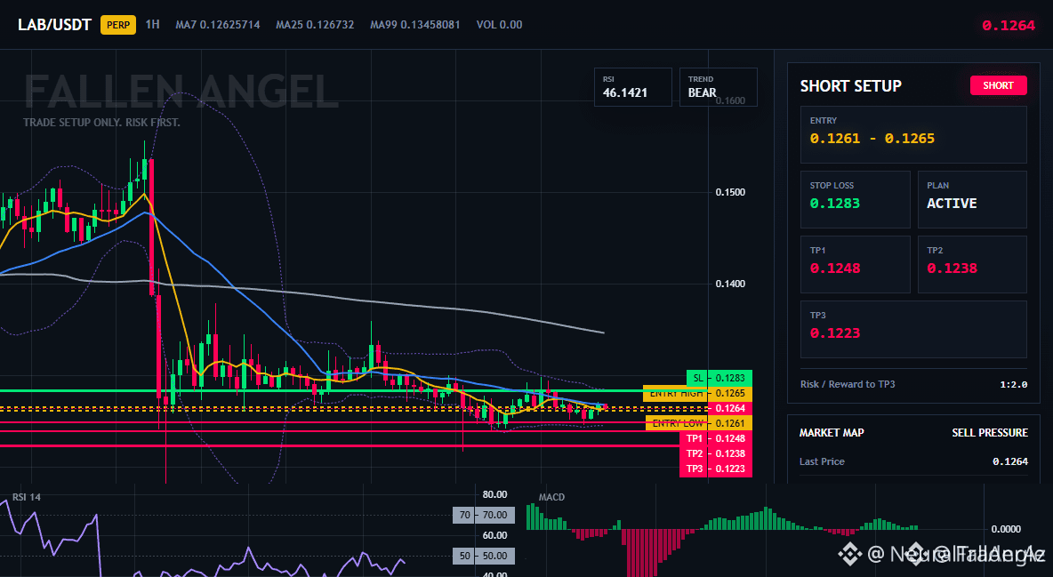Click the PLAN ACTIVE card

coord(972,199)
